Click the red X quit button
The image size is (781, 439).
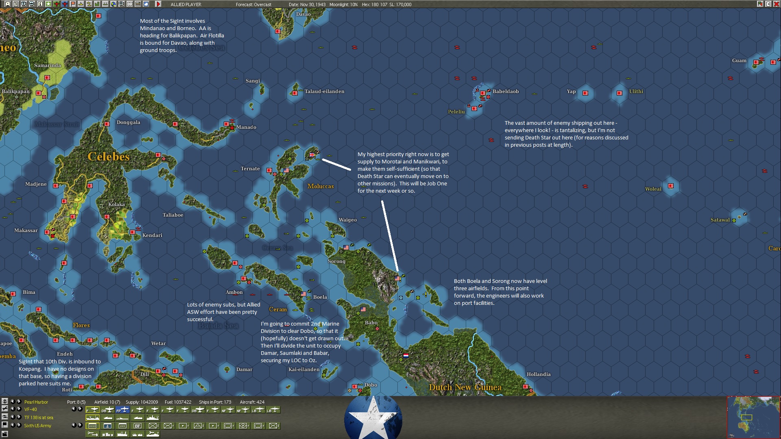776,4
